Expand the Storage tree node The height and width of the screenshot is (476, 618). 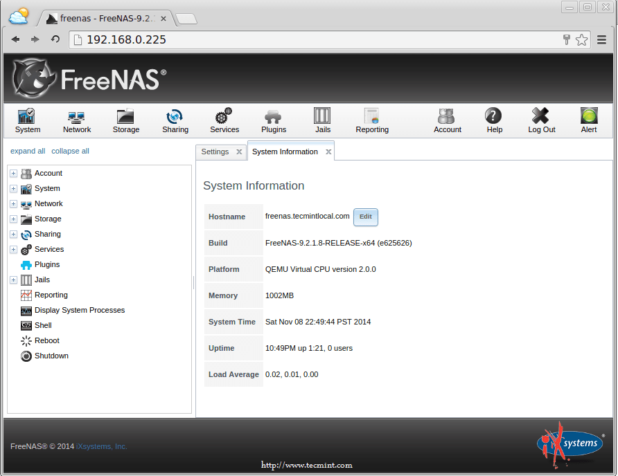(13, 219)
